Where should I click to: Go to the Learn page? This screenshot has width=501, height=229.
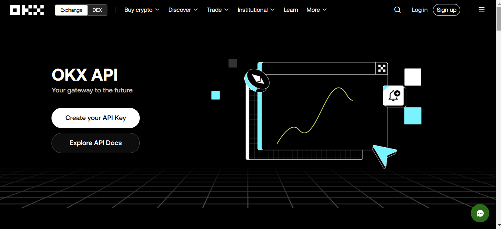[291, 10]
